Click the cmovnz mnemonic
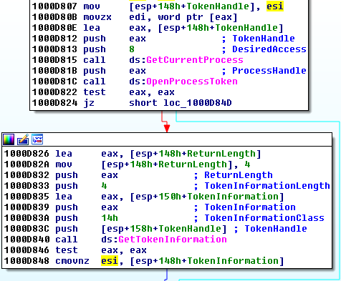The height and width of the screenshot is (281, 341). (x=72, y=261)
